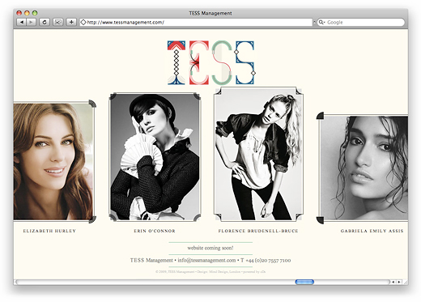Click the blue horizontal scrollbar thumb
The height and width of the screenshot is (302, 421).
click(304, 282)
